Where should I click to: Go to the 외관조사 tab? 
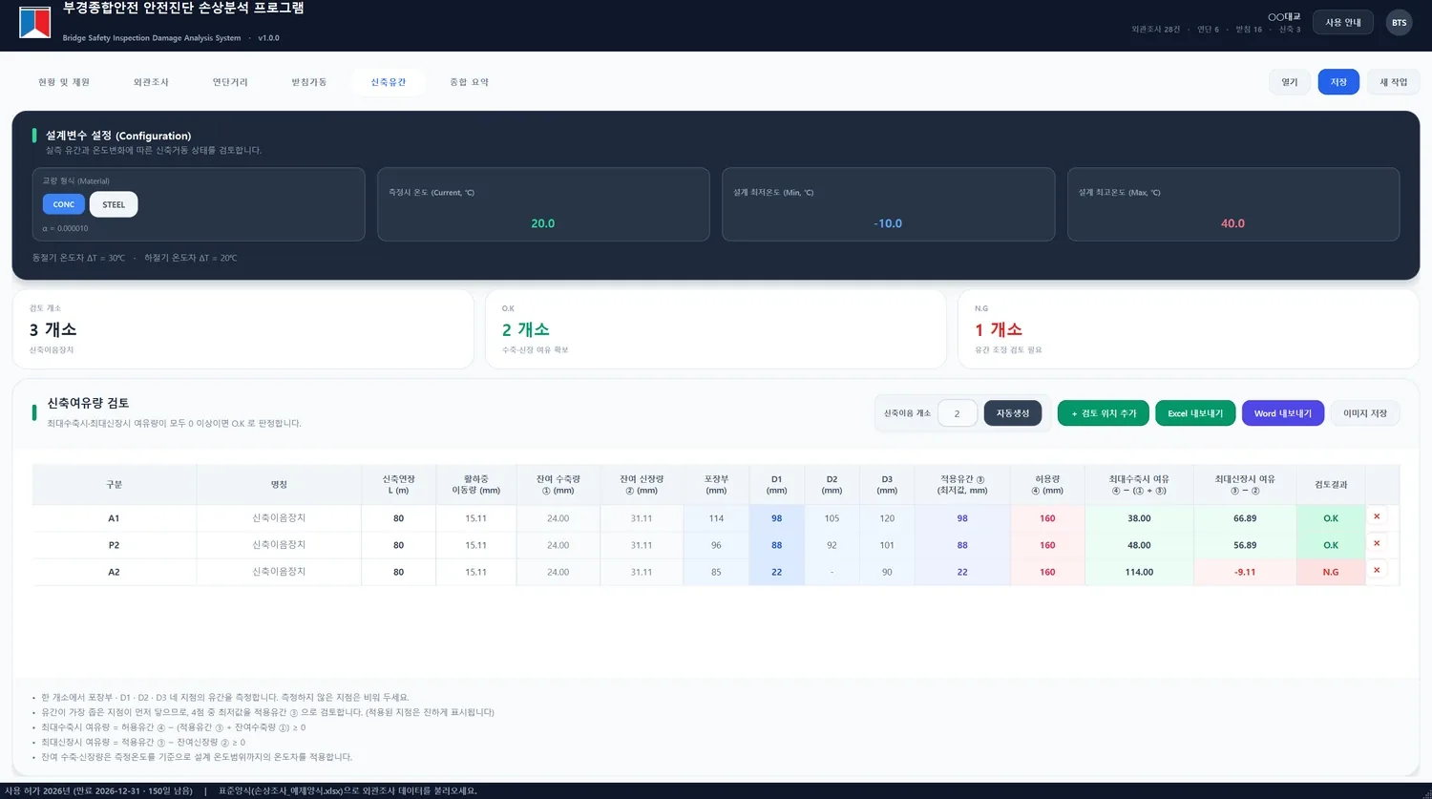point(151,82)
